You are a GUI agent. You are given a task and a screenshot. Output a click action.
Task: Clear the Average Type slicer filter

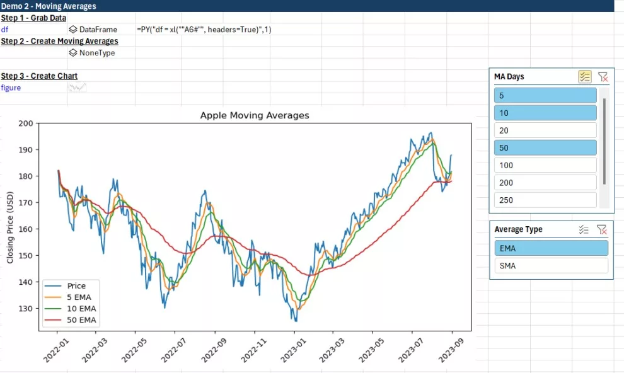602,229
